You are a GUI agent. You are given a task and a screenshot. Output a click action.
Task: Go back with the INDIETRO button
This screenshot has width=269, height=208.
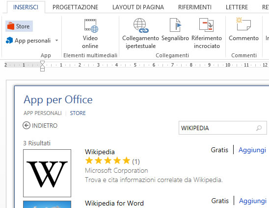coord(40,125)
